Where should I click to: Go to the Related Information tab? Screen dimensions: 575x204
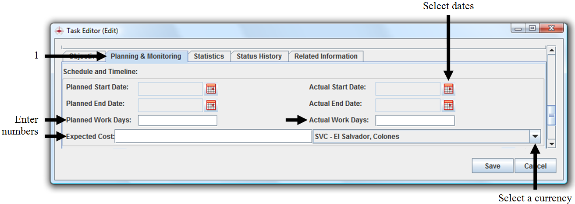pyautogui.click(x=326, y=56)
